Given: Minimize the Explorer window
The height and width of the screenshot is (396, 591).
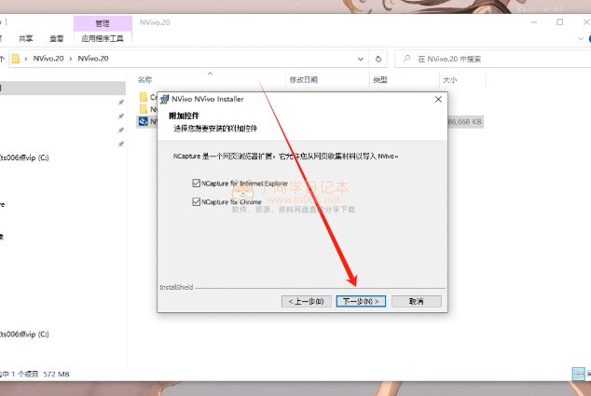Looking at the screenshot, I should tap(534, 22).
